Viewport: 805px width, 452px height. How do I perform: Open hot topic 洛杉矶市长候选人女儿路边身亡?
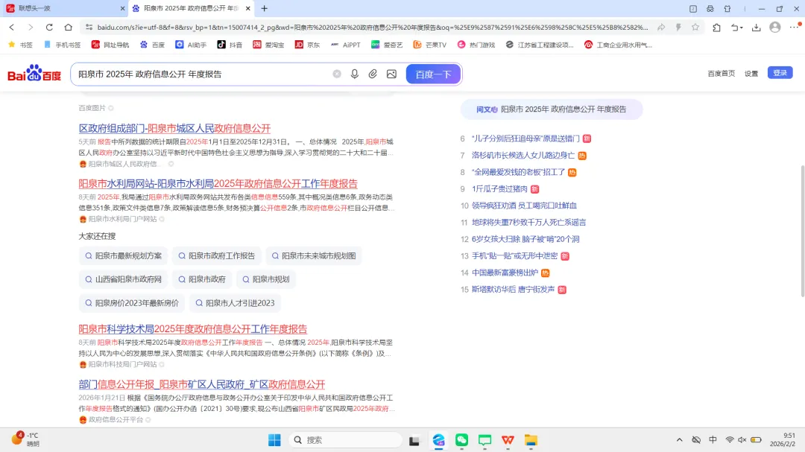click(x=523, y=155)
